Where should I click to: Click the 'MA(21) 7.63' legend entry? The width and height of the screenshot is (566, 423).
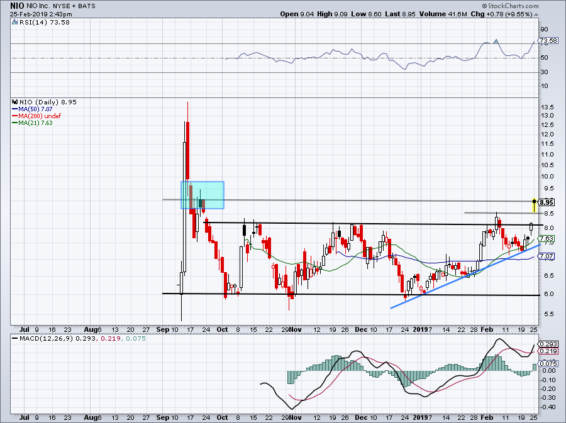coord(33,123)
